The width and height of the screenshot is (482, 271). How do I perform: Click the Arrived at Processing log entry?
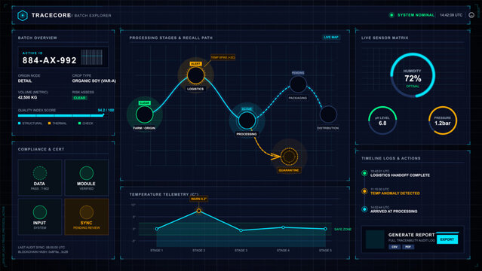394,212
